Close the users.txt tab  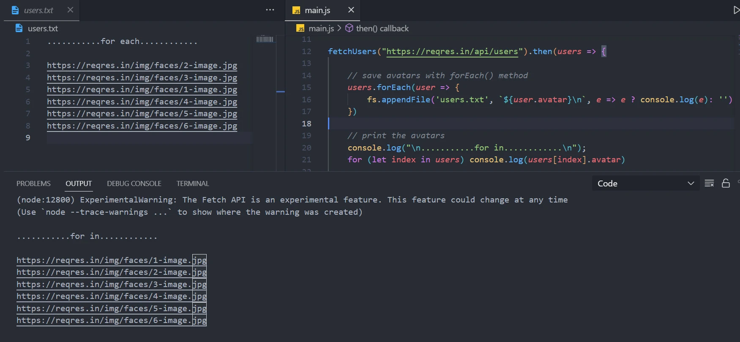(x=70, y=10)
